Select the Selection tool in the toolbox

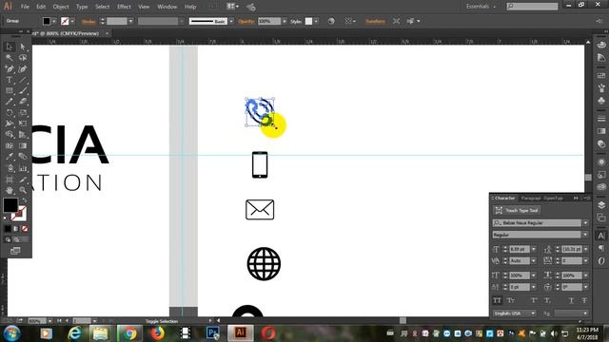click(x=10, y=47)
